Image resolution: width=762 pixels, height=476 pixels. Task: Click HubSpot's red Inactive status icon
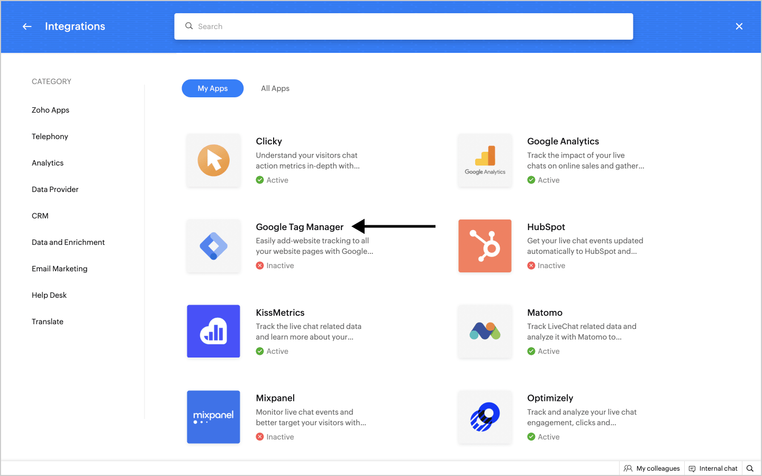coord(531,266)
